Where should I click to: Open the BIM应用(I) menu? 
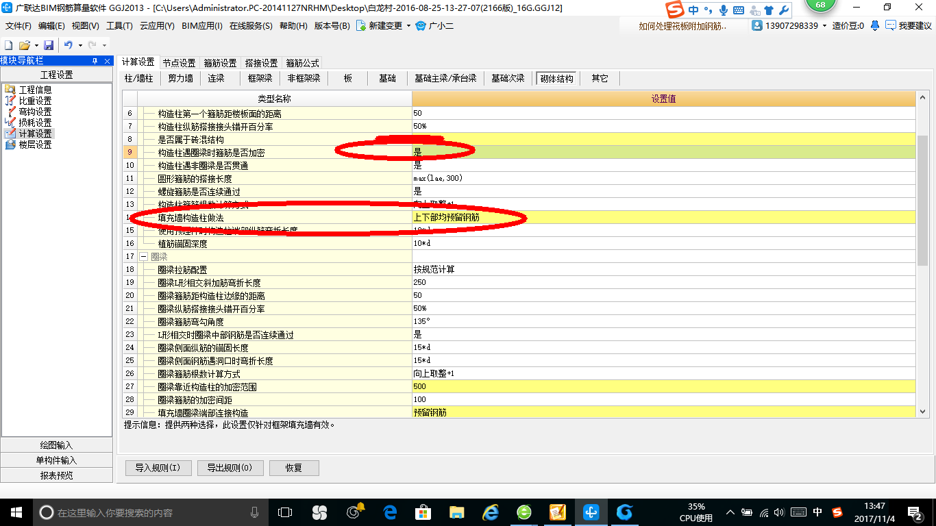point(202,26)
